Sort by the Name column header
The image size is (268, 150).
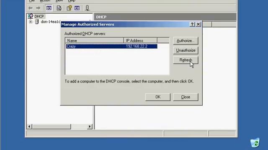(95, 41)
